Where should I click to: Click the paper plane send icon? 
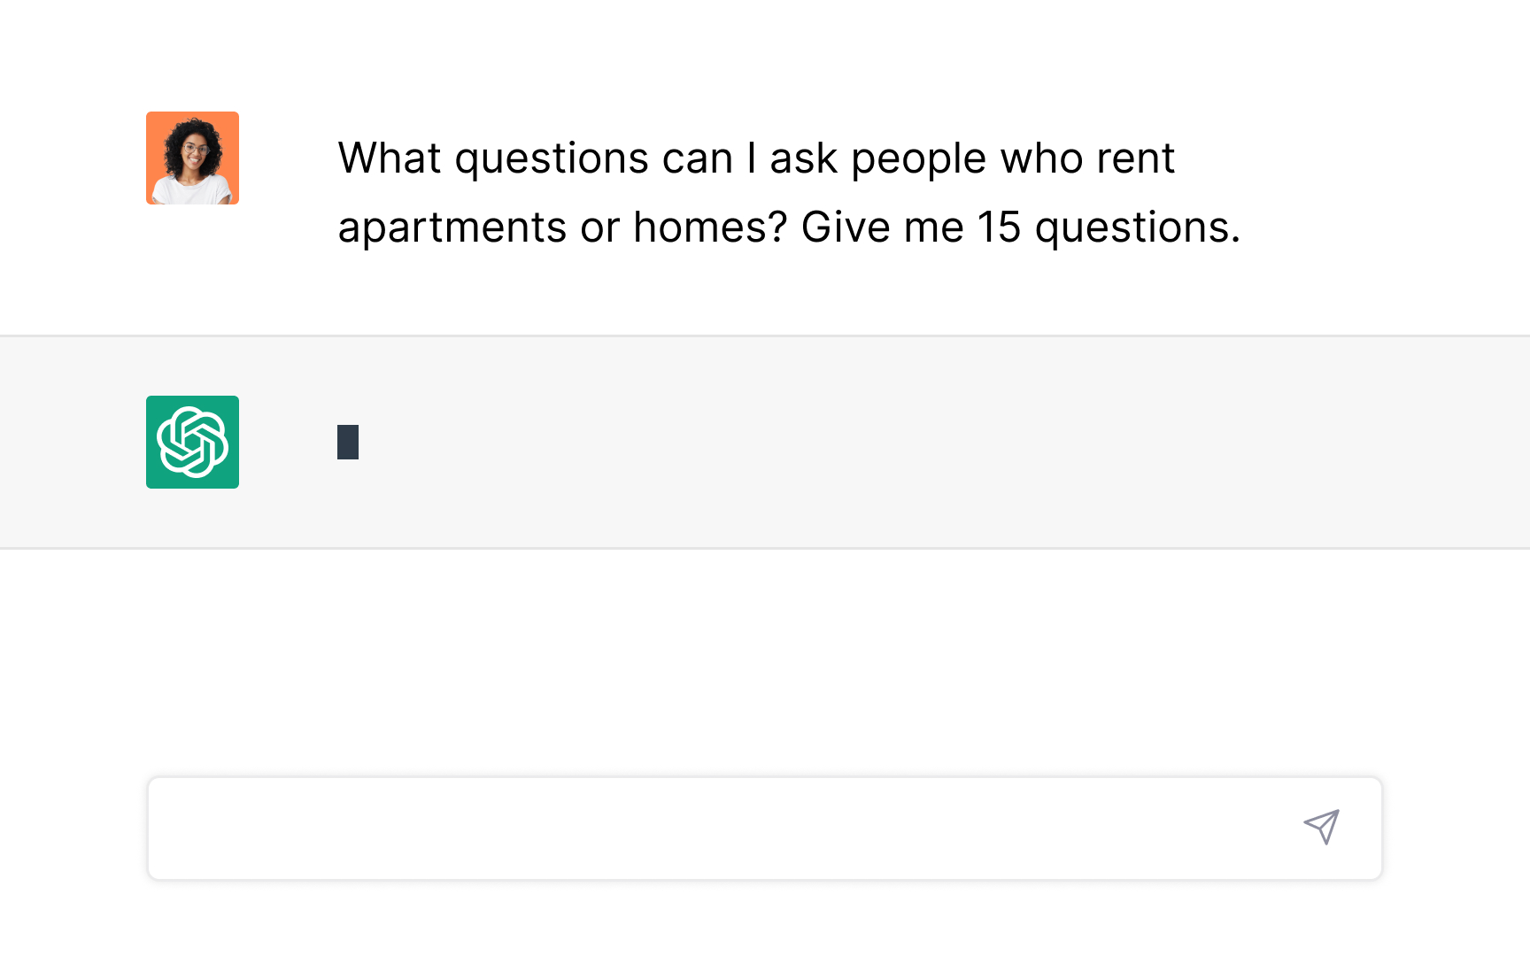[x=1321, y=827]
